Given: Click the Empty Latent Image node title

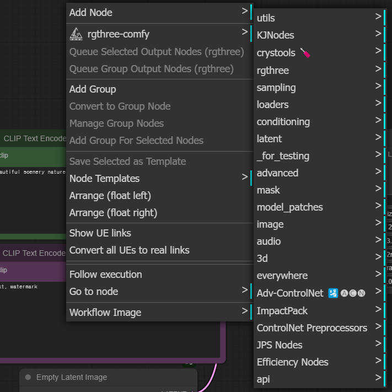Looking at the screenshot, I should 72,377.
